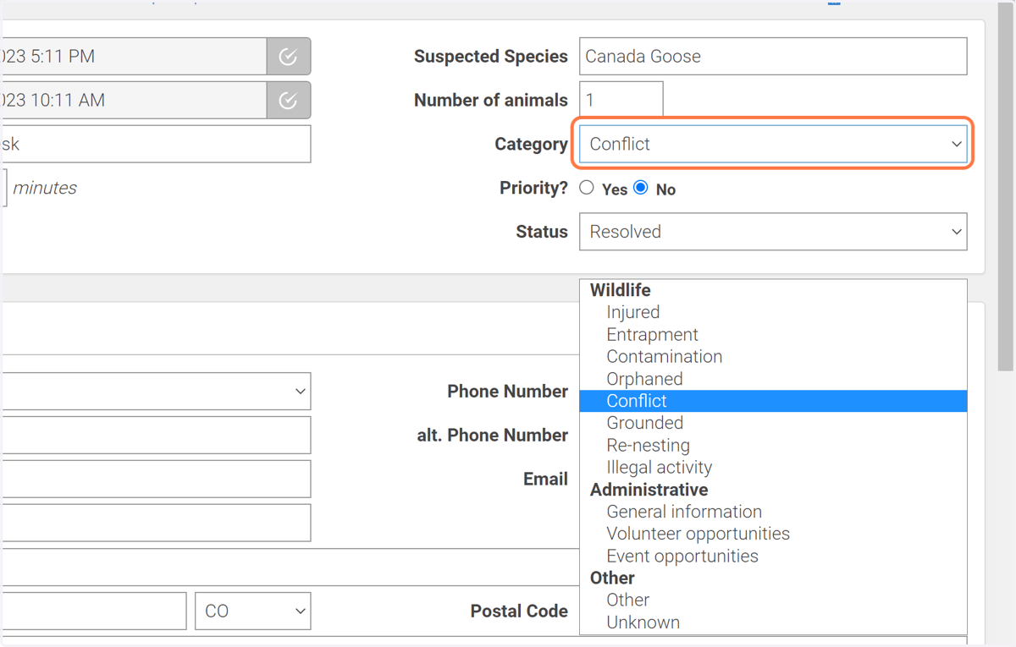The width and height of the screenshot is (1016, 647).
Task: Click the calendar icon beside 5:11 PM date
Action: pyautogui.click(x=288, y=57)
